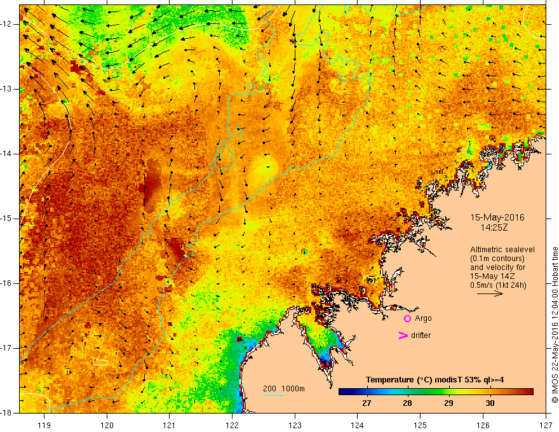
Task: Click latitude axis label -13
Action: click(x=6, y=89)
